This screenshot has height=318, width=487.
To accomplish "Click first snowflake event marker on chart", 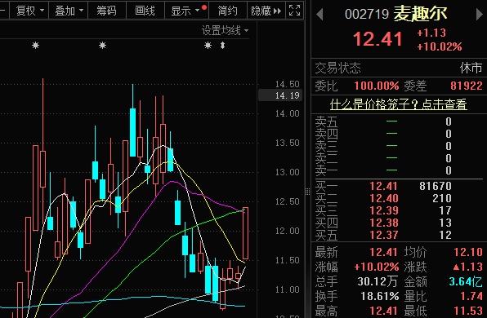I will pos(35,46).
